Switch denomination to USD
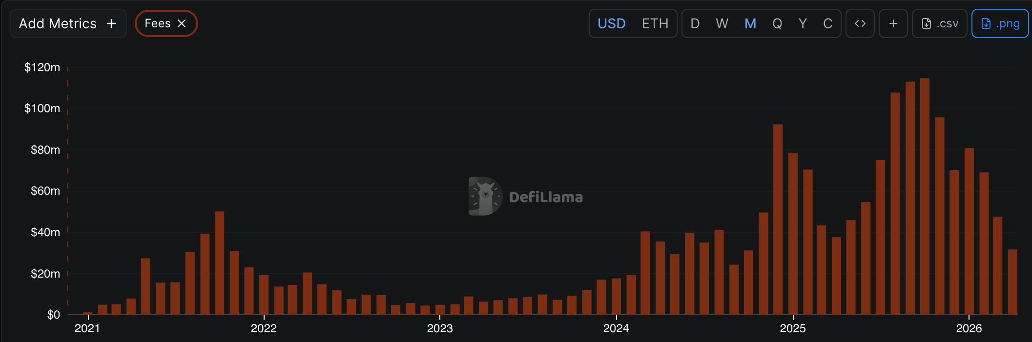 coord(611,23)
